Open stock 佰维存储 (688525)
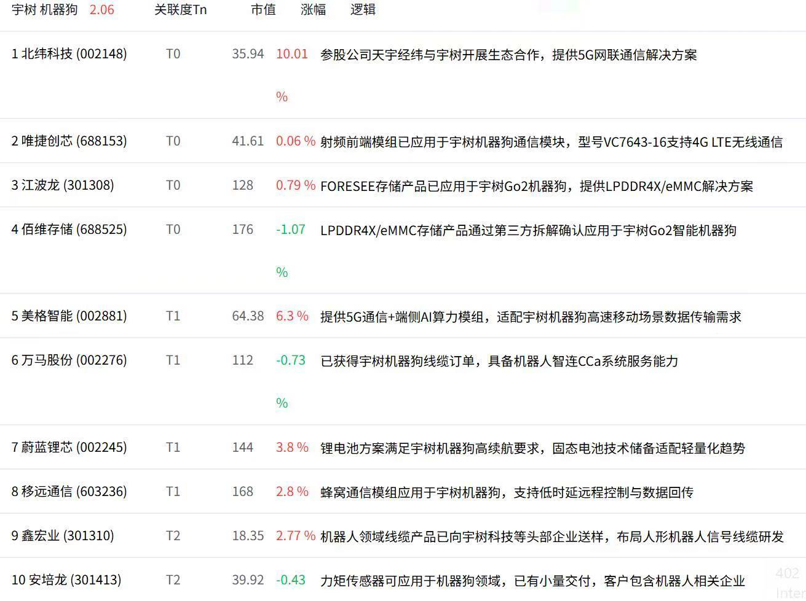This screenshot has width=806, height=601. [x=69, y=230]
